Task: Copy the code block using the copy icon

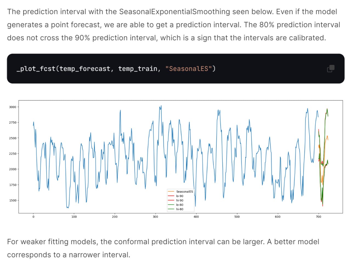Action: point(331,69)
